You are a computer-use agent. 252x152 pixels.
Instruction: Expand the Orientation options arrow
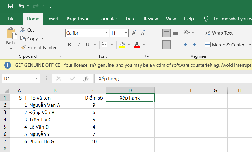193,33
